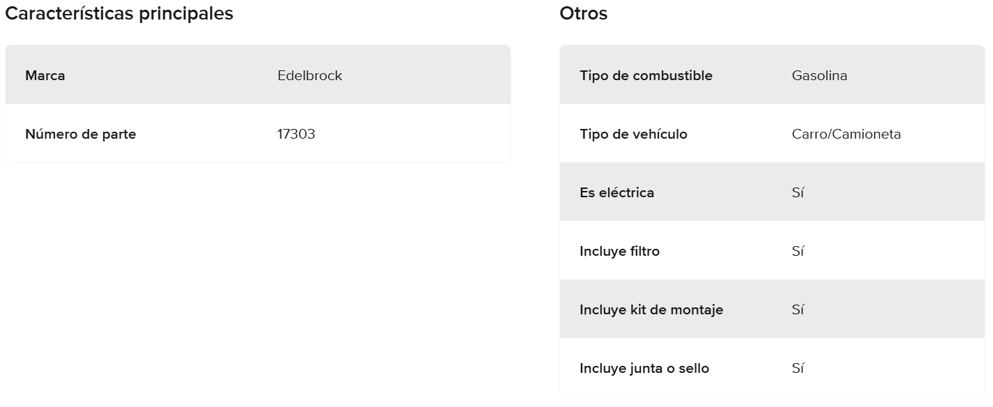Click 'Sí' beside Incluye kit de montaje
Viewport: 993px width, 407px height.
click(798, 309)
